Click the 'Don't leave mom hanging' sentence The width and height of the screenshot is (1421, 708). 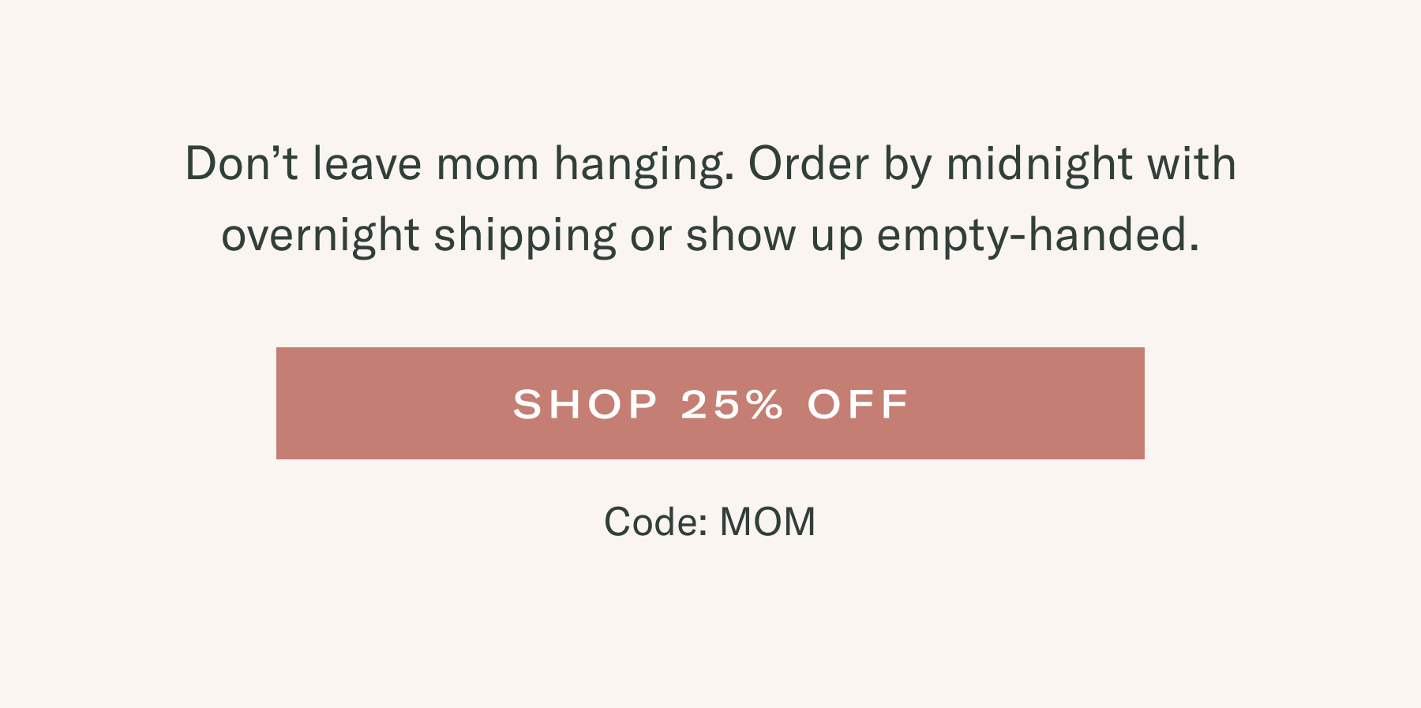point(459,166)
